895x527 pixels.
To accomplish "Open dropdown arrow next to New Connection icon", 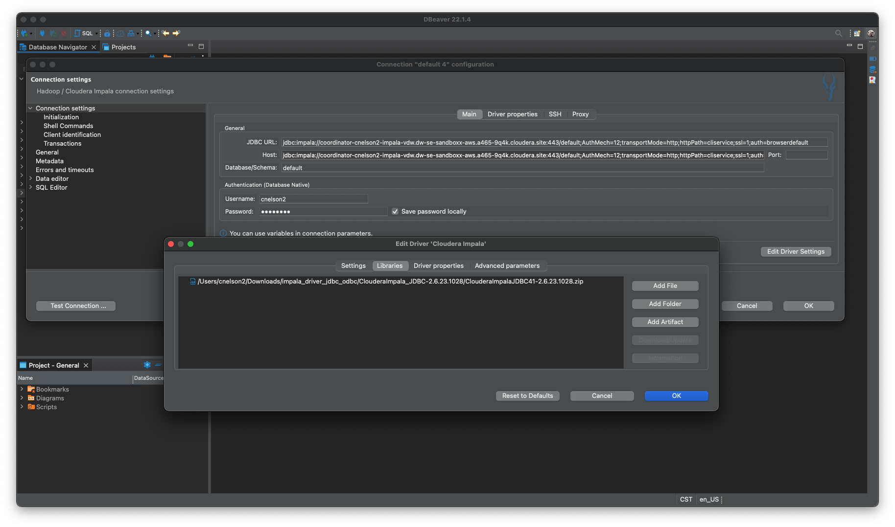I will tap(31, 33).
